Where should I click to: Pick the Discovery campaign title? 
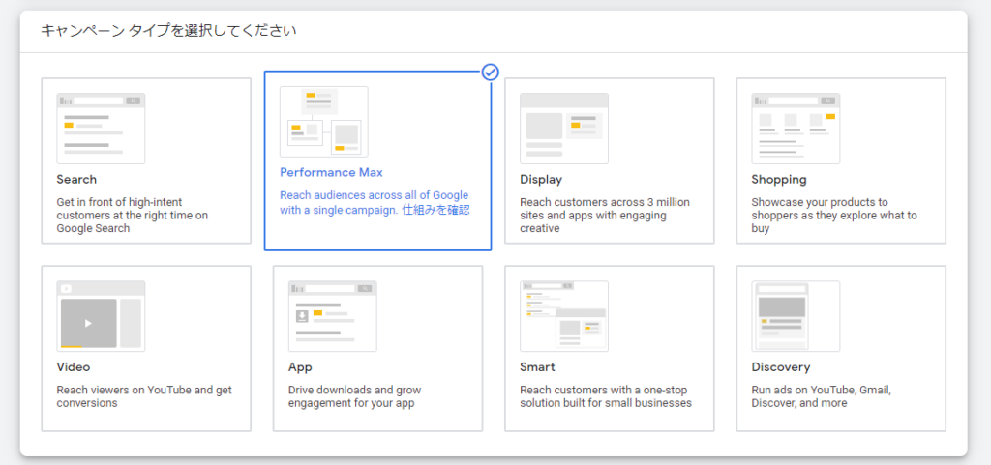pos(781,367)
